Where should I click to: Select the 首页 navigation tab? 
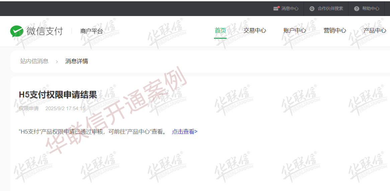(x=220, y=30)
